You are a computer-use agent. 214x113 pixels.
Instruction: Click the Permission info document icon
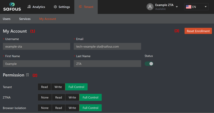(x=28, y=75)
